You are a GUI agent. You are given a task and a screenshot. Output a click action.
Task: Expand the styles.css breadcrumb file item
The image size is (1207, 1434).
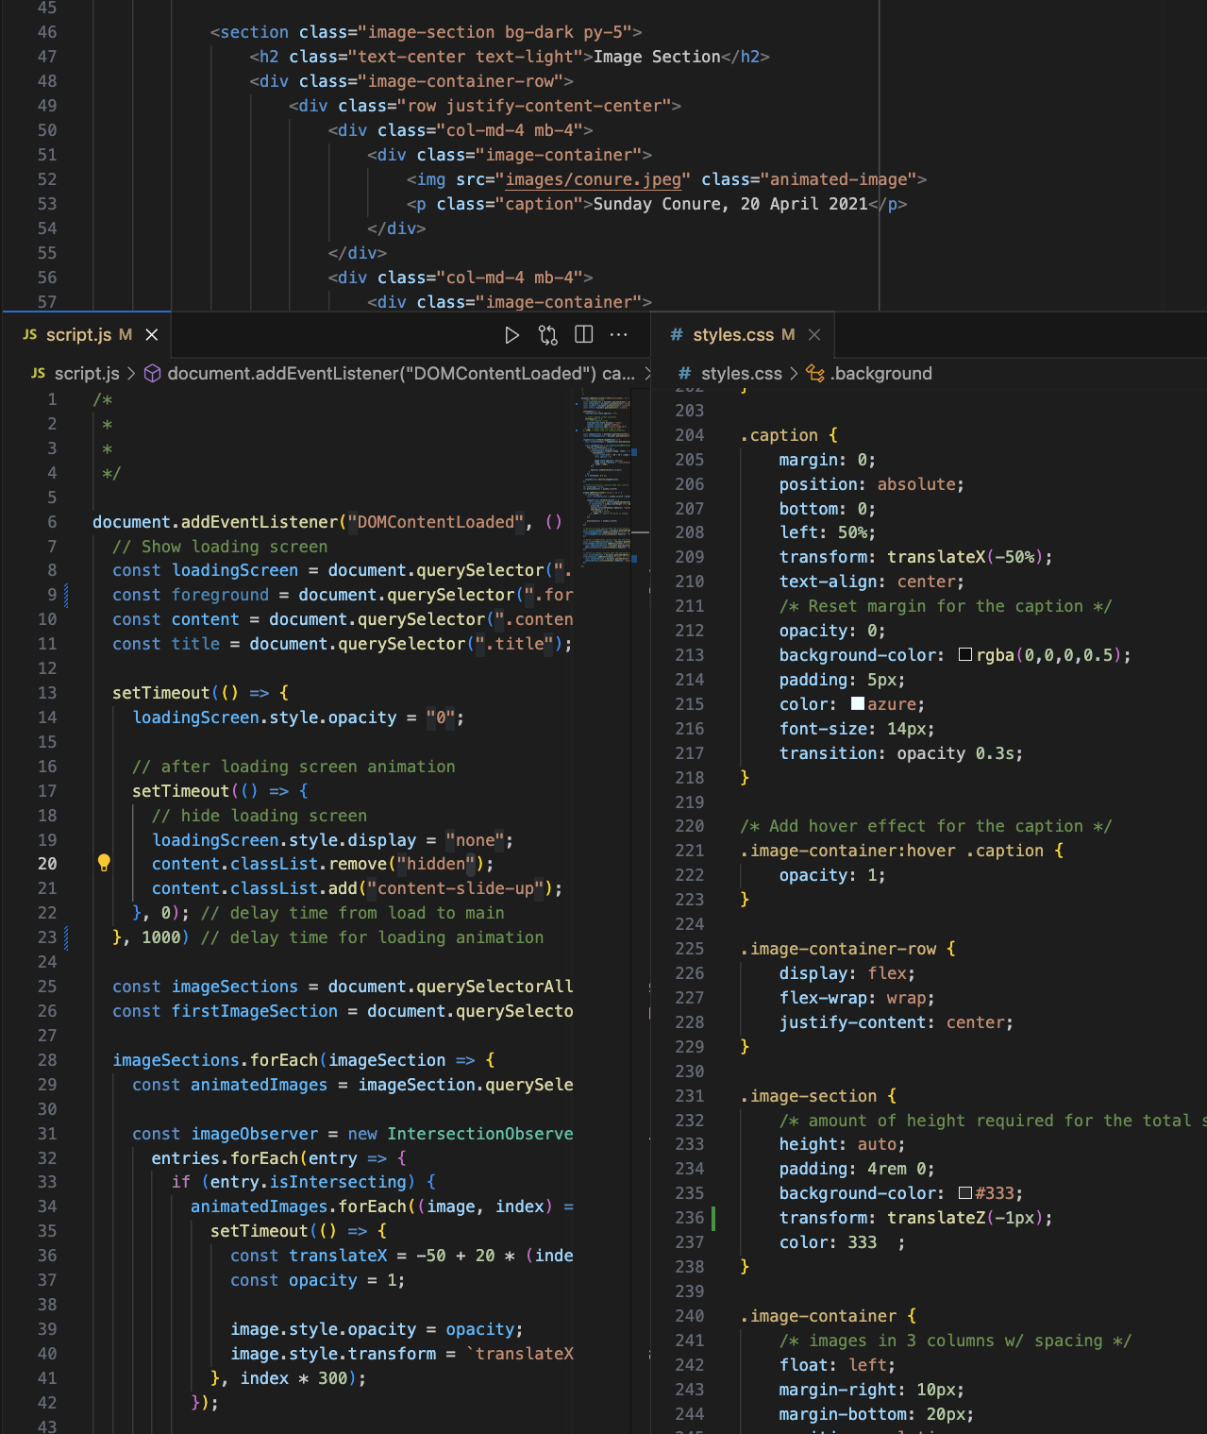741,374
